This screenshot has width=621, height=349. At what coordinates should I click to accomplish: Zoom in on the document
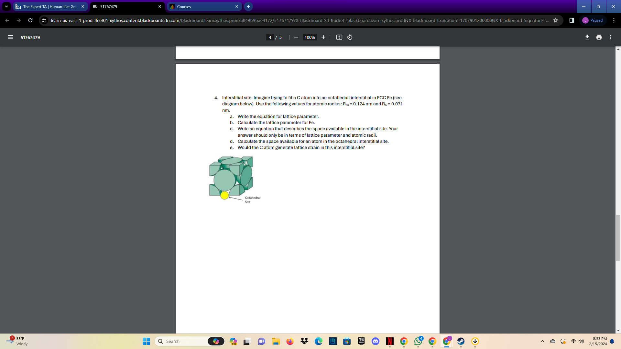tap(323, 37)
